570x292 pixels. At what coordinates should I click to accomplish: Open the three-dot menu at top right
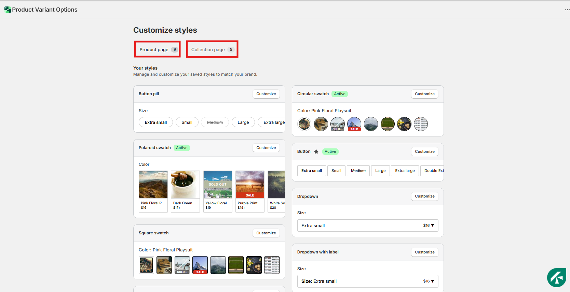567,10
